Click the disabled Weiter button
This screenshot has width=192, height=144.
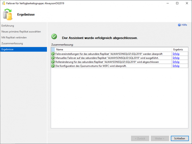point(160,138)
